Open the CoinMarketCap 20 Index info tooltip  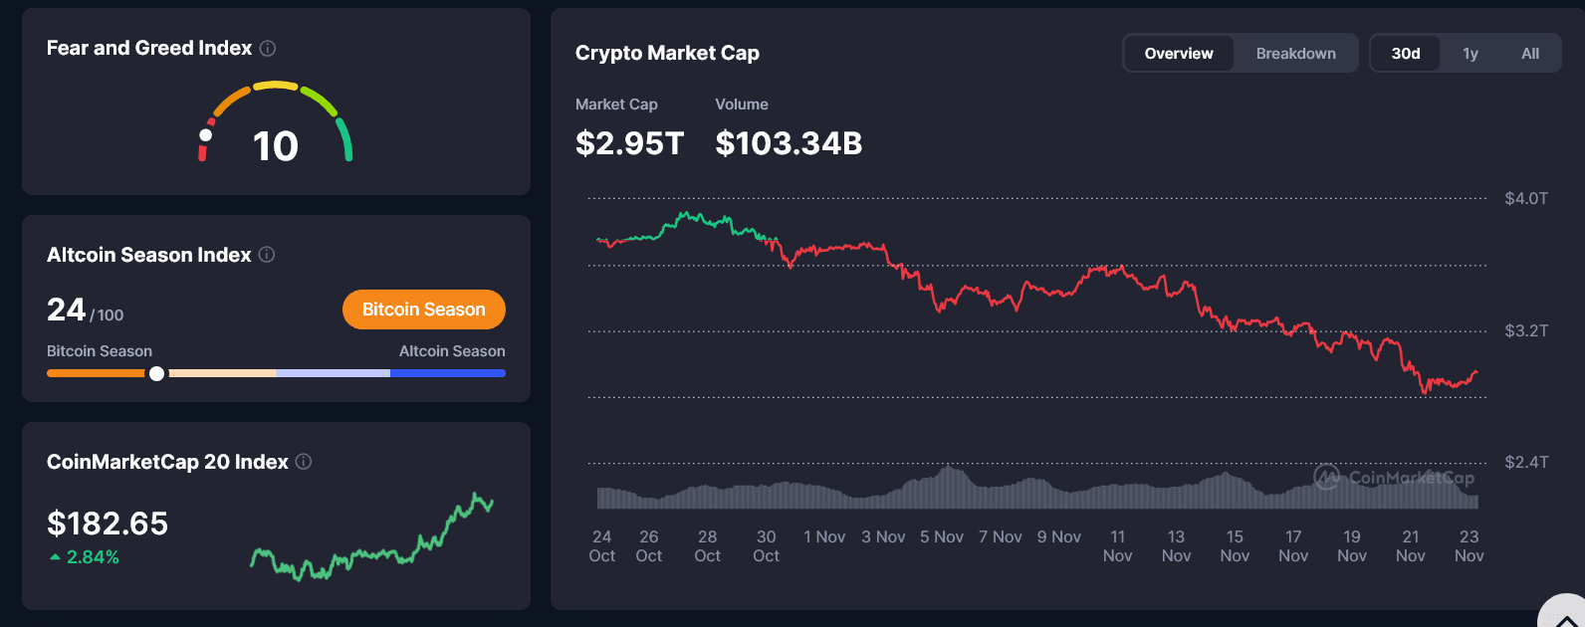[x=304, y=461]
